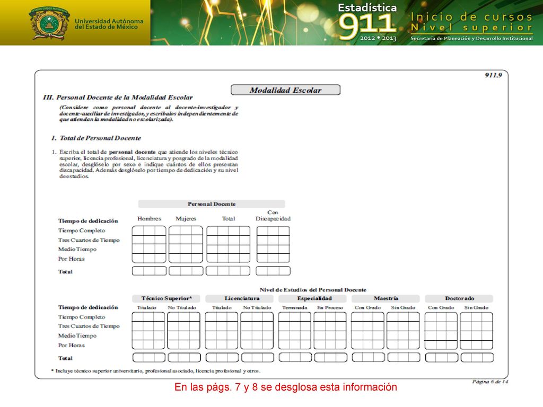
Task: Click the 'Personal Docente' table header bar
Action: 212,204
